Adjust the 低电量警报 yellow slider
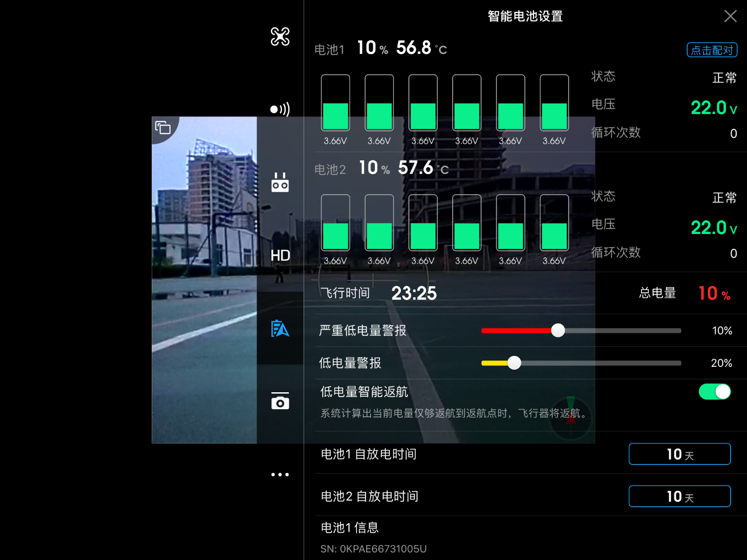 click(514, 363)
